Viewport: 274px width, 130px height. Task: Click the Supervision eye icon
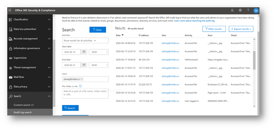point(10,58)
